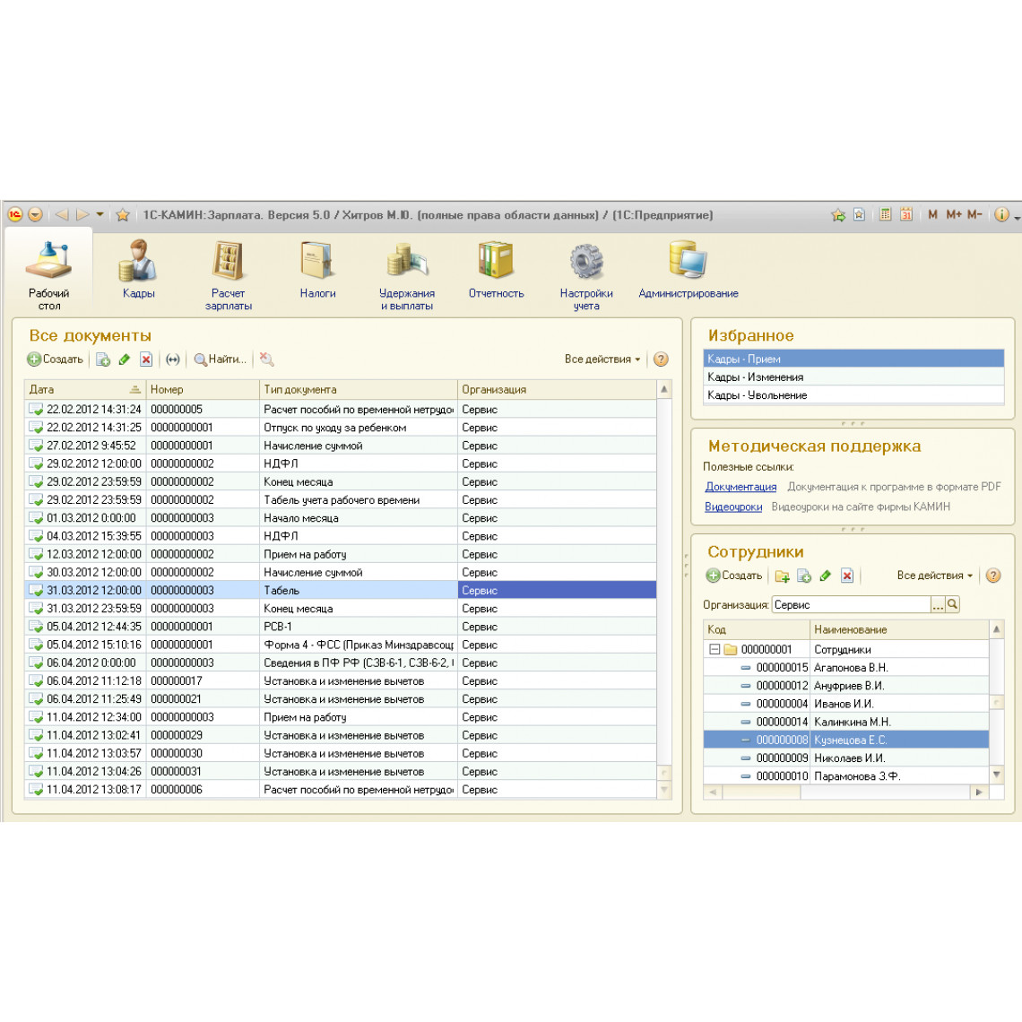Edit with pencil icon in Все документы
This screenshot has height=1022, width=1022.
pos(125,359)
